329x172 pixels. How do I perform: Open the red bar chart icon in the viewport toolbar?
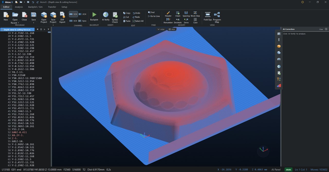279,85
